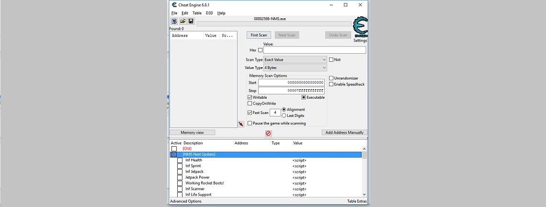Viewport: 546px width, 207px height.
Task: Select the [NMS Next Update] row text
Action: tap(199, 154)
